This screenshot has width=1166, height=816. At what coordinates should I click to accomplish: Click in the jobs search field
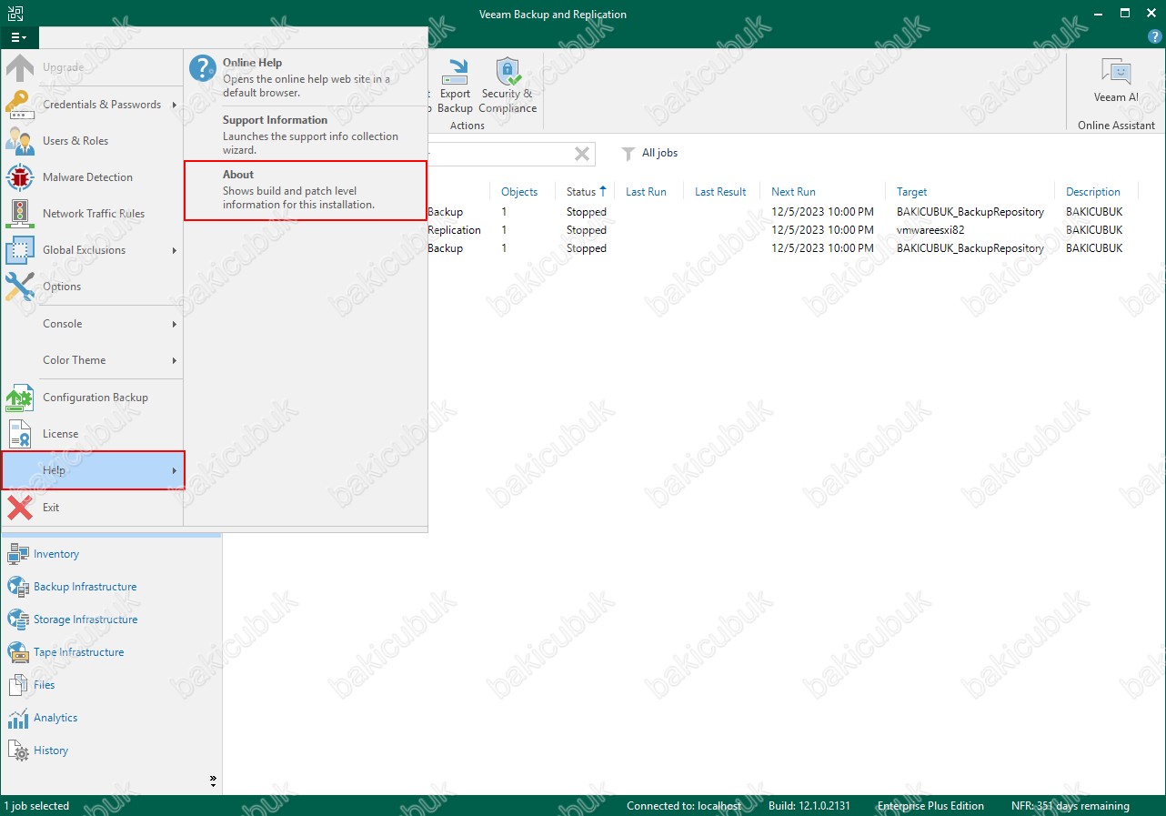point(498,154)
